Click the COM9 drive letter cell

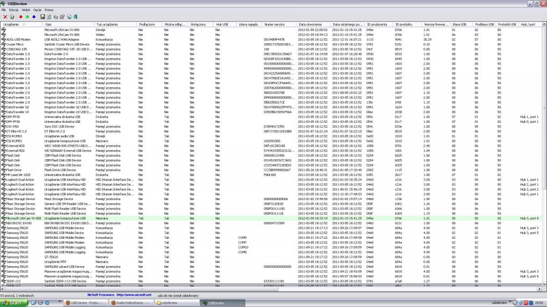(x=243, y=237)
